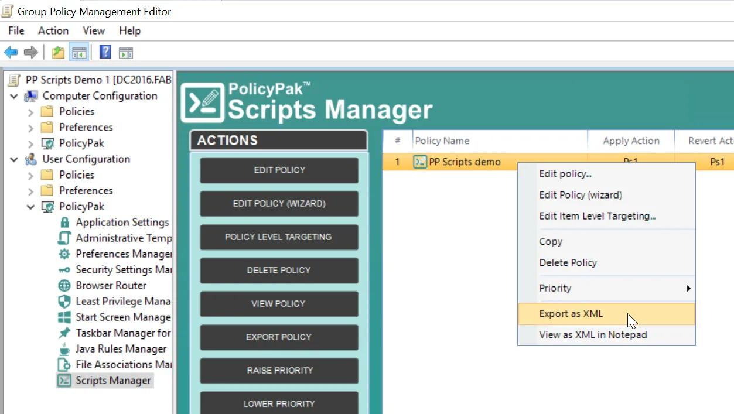The height and width of the screenshot is (414, 734).
Task: Click Ps1 in the Revert Action column
Action: click(717, 162)
